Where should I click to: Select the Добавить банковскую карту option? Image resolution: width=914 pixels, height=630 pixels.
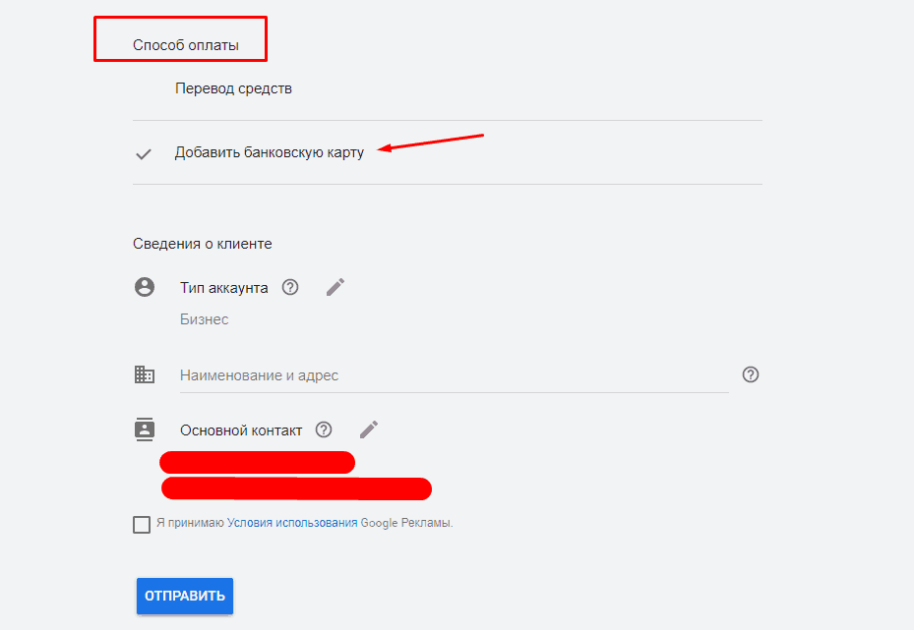pyautogui.click(x=271, y=153)
